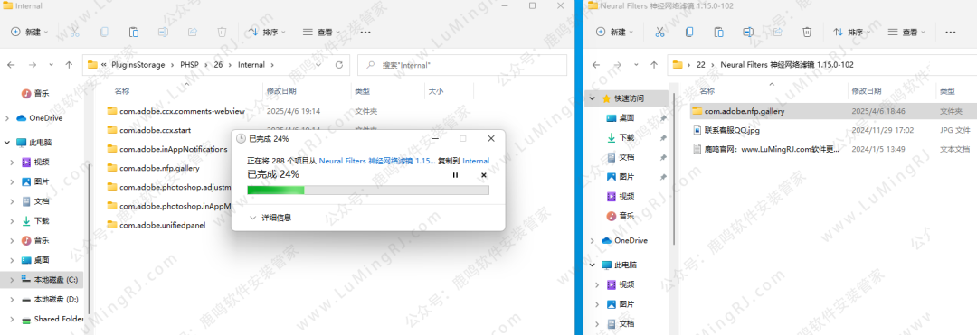Expand details in copy progress dialog
This screenshot has height=335, width=977.
tap(270, 218)
